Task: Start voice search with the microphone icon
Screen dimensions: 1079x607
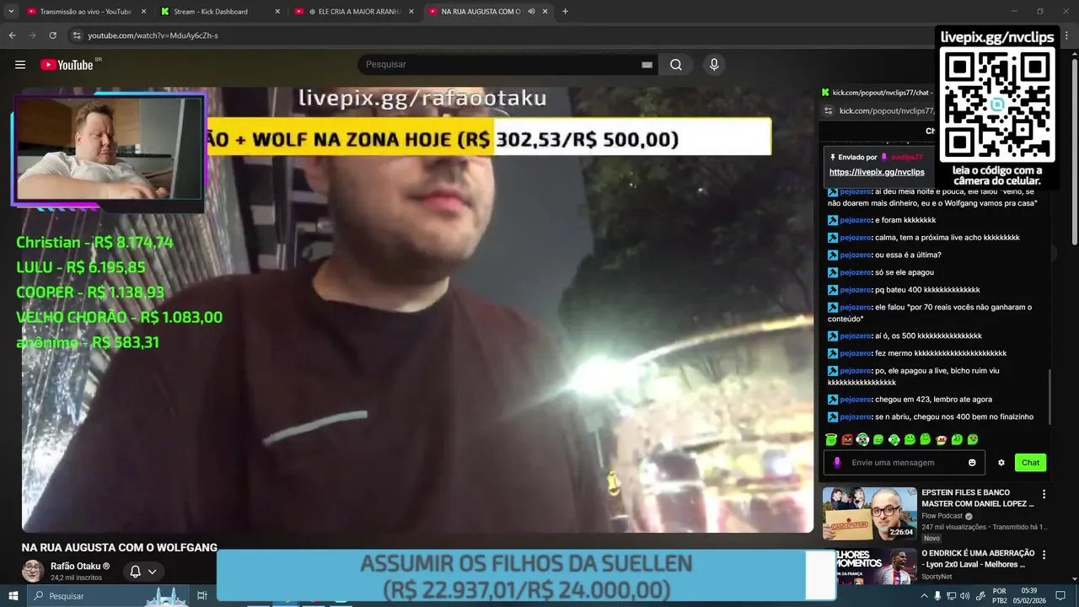Action: coord(714,65)
